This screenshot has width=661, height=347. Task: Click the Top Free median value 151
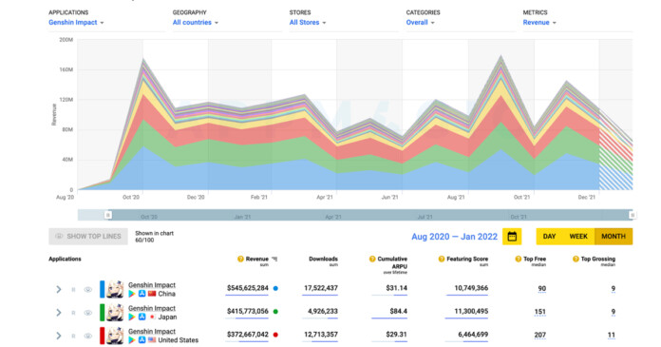coord(540,312)
